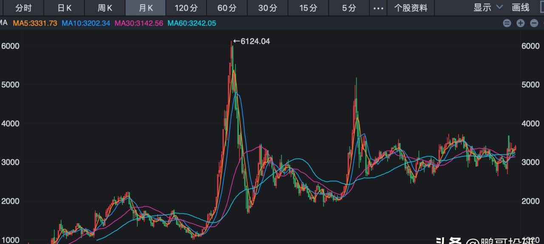Choose the 30分 timeframe tab
Image resolution: width=544 pixels, height=244 pixels.
[x=267, y=8]
